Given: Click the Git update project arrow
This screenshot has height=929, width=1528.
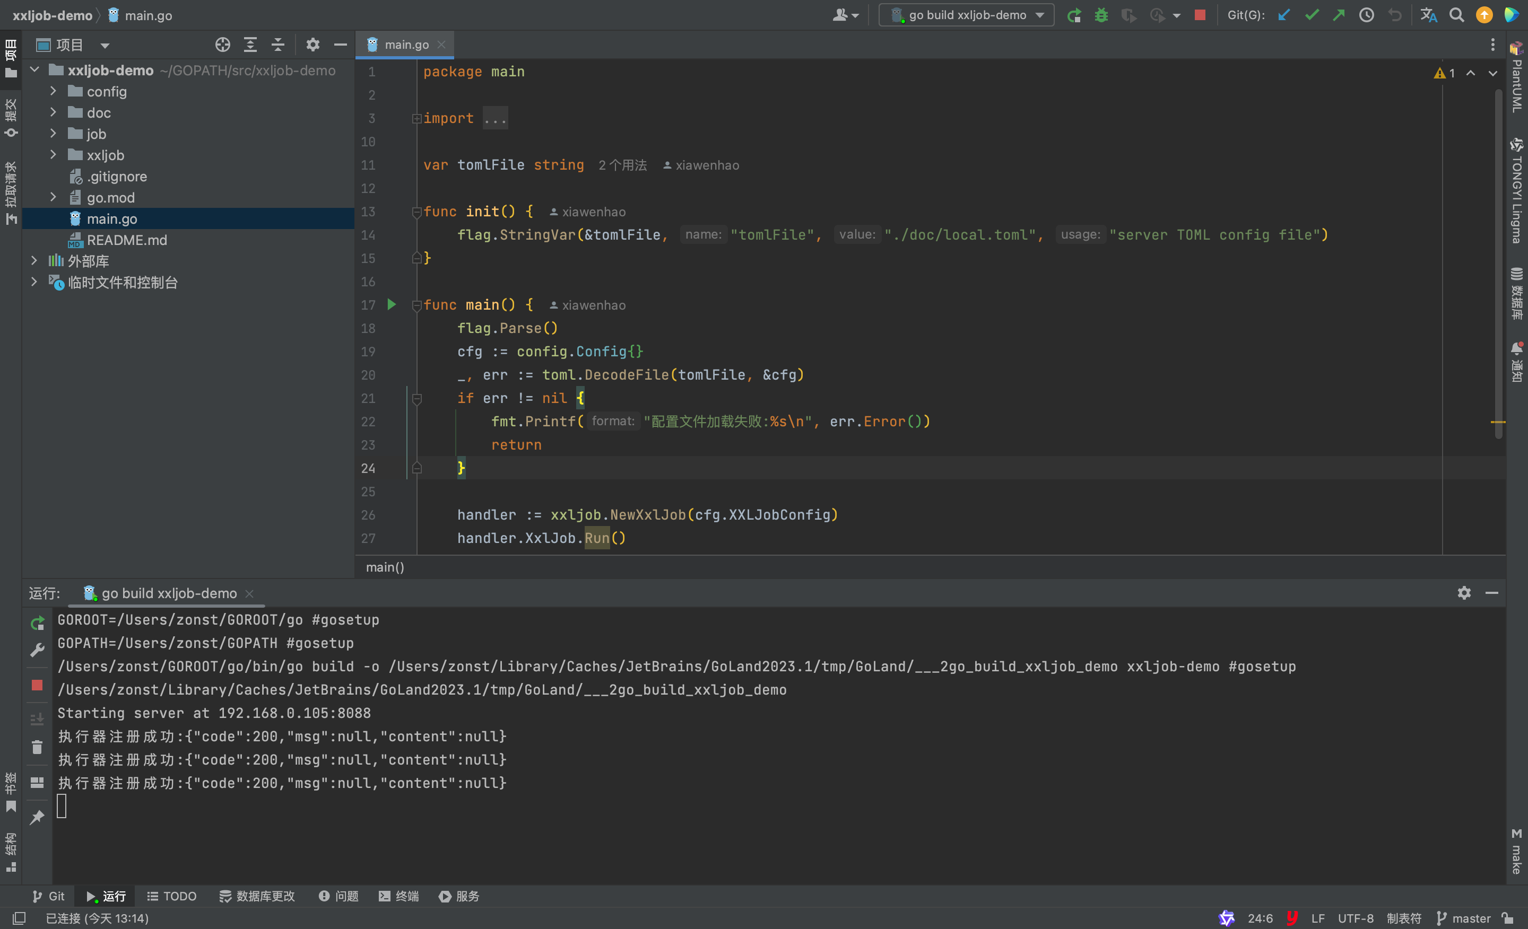Looking at the screenshot, I should click(1283, 15).
